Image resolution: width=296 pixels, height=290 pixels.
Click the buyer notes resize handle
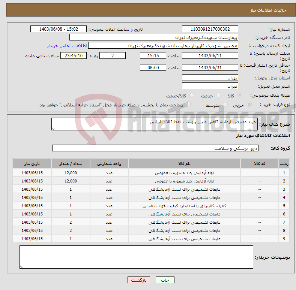pos(22,266)
